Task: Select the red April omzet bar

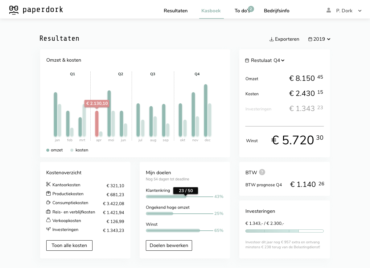Action: (x=97, y=123)
